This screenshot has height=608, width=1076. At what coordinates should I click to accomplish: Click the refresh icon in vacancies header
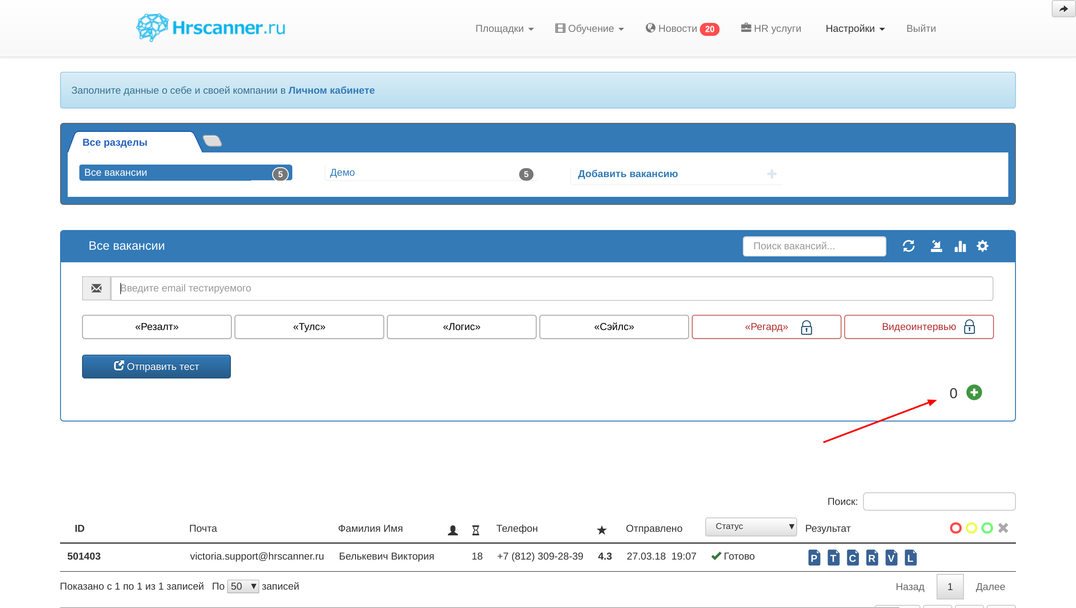point(909,246)
